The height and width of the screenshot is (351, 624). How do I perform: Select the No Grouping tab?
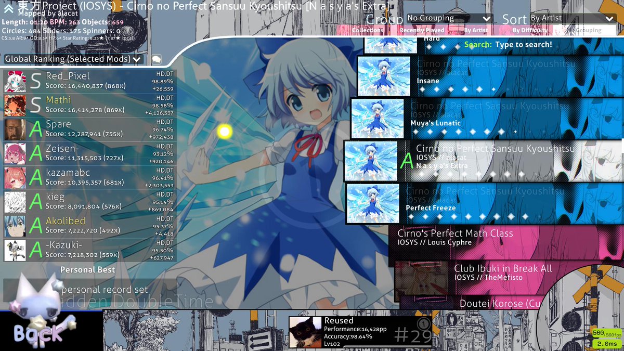pos(584,30)
